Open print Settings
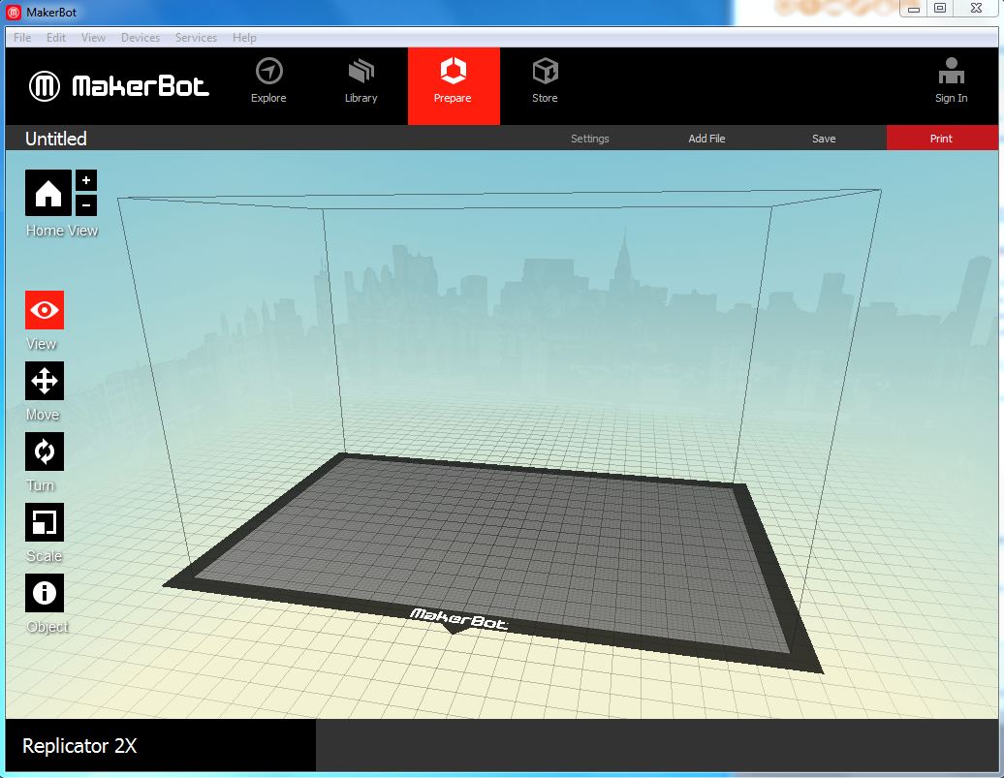Screen dimensions: 1004x778 (x=589, y=139)
